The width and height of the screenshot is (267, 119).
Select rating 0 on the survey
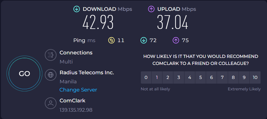[146, 77]
